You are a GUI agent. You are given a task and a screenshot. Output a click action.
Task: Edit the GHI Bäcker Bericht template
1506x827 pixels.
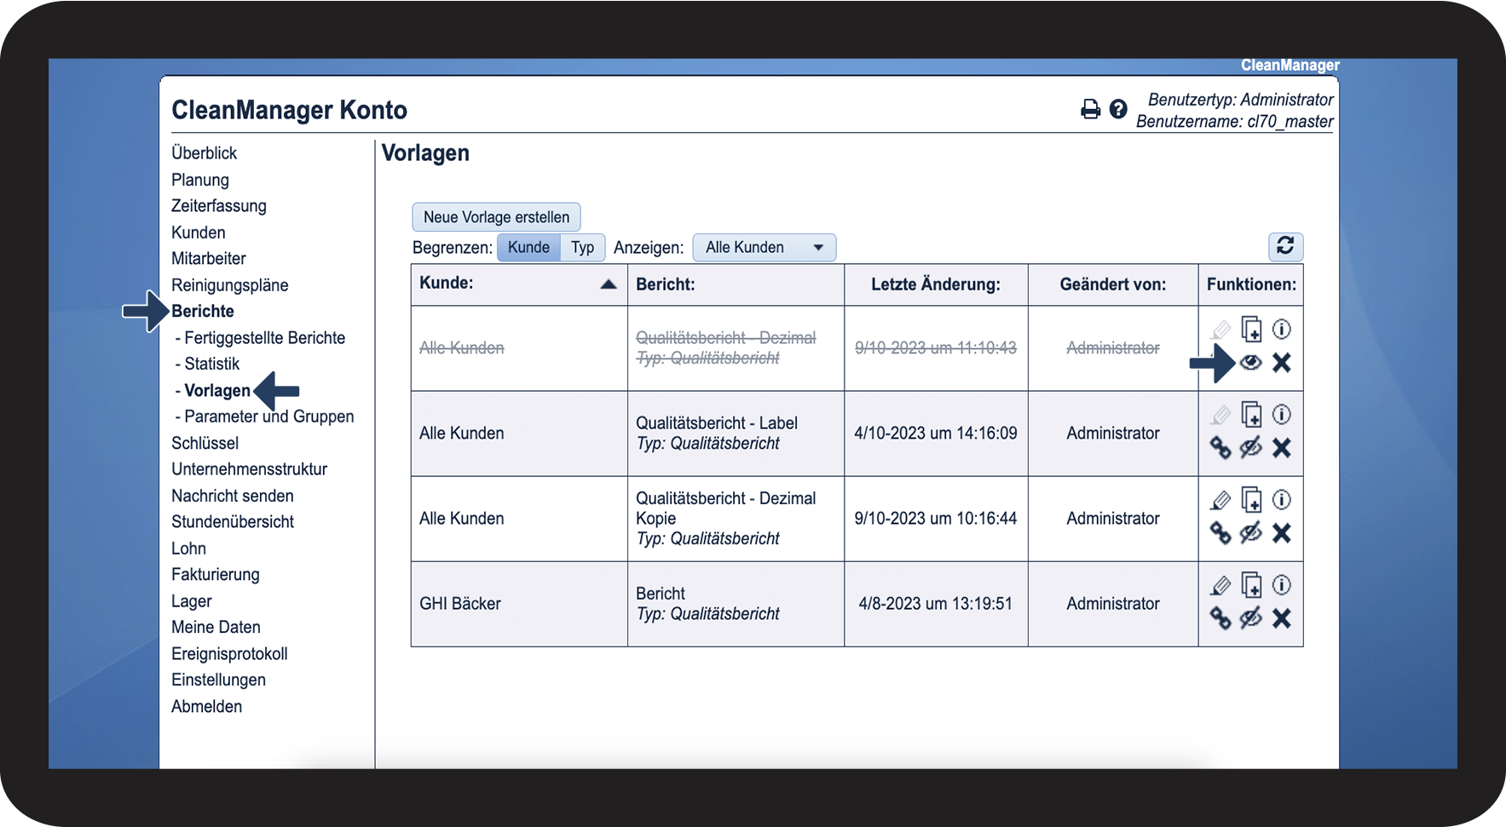point(1220,585)
